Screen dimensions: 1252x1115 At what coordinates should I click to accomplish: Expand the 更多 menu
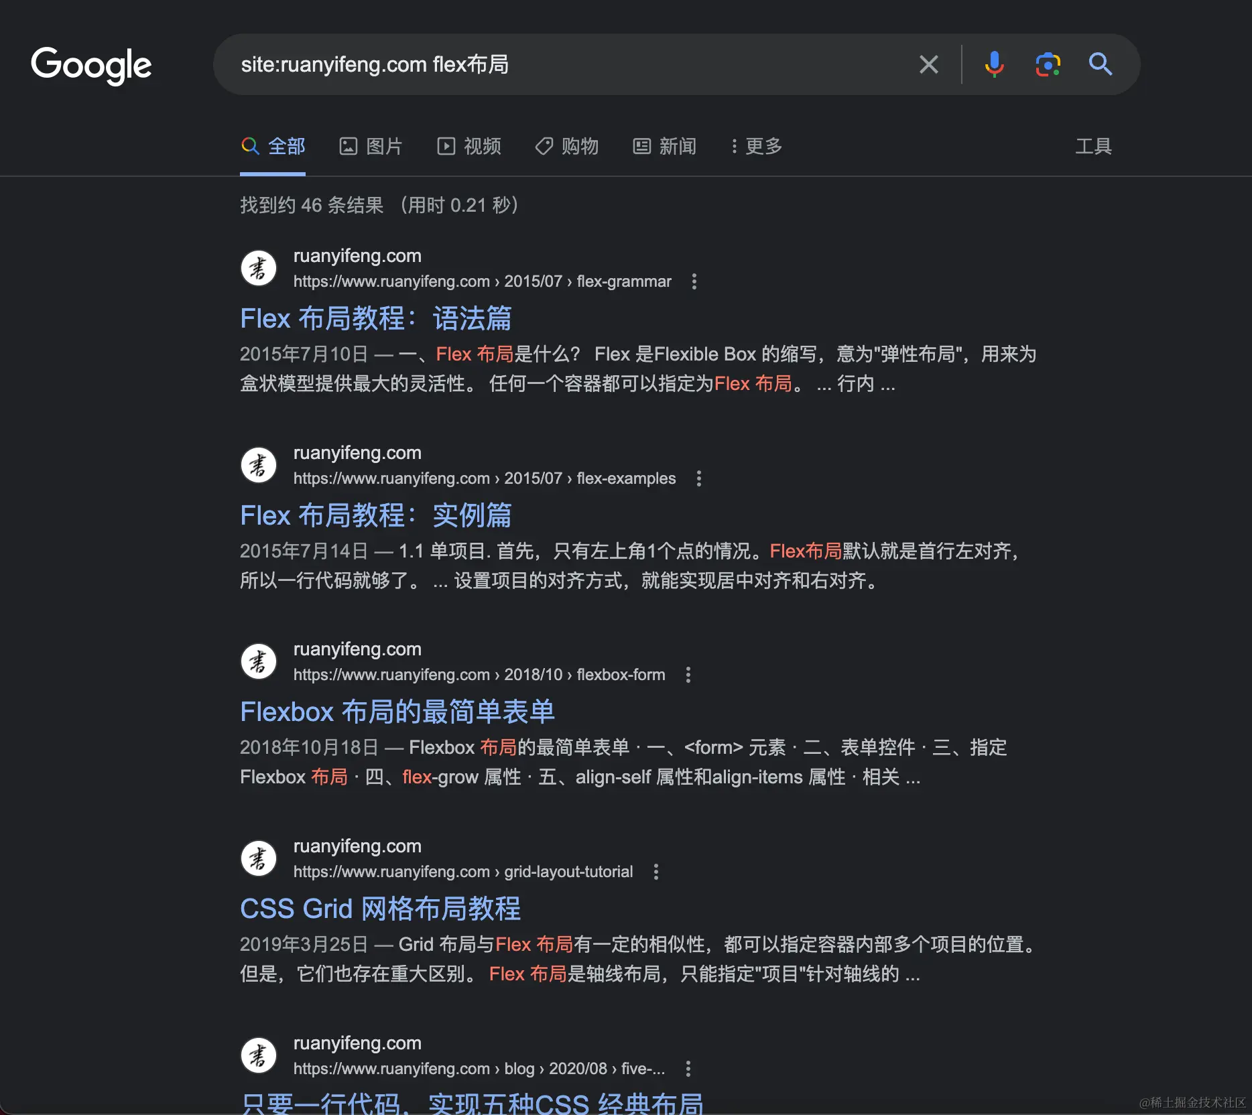coord(756,146)
